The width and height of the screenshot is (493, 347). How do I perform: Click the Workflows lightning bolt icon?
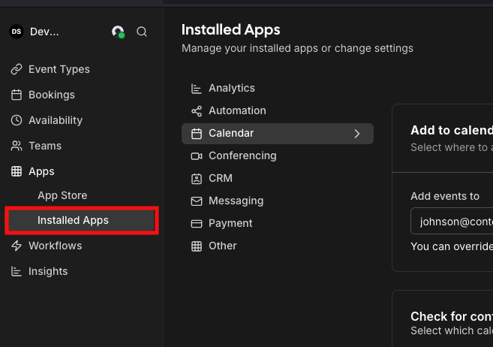[x=17, y=246]
